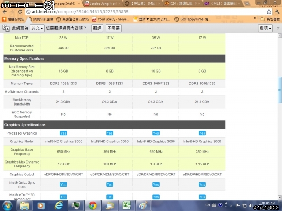282x211 pixels.
Task: Open the 其他書籤 bookmarks folder
Action: (x=270, y=19)
